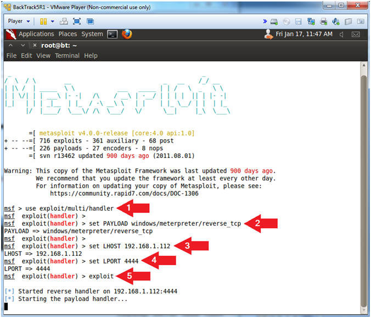The width and height of the screenshot is (371, 318).
Task: Toggle Unity mode toolbar icon
Action: [90, 21]
